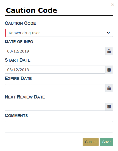The height and width of the screenshot is (151, 118).
Task: Close the Caution Code dialog with X
Action: point(113,4)
